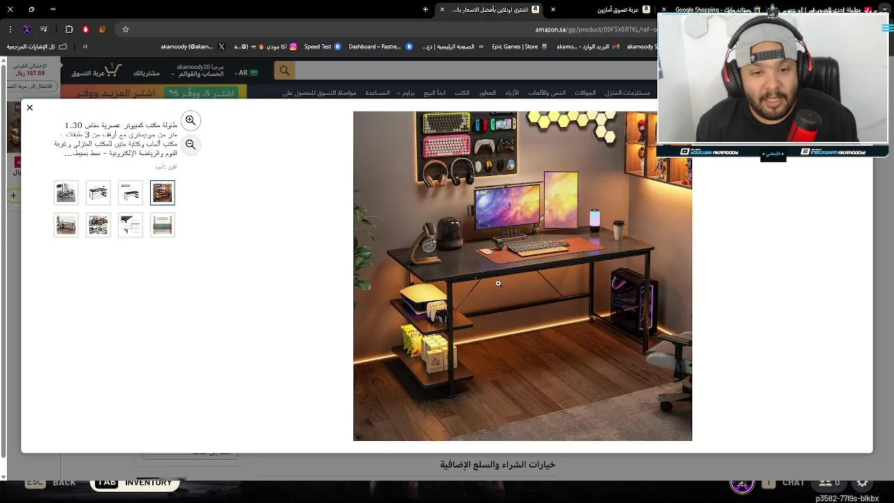Open all bookmarks folder
Image resolution: width=894 pixels, height=503 pixels.
click(x=37, y=47)
